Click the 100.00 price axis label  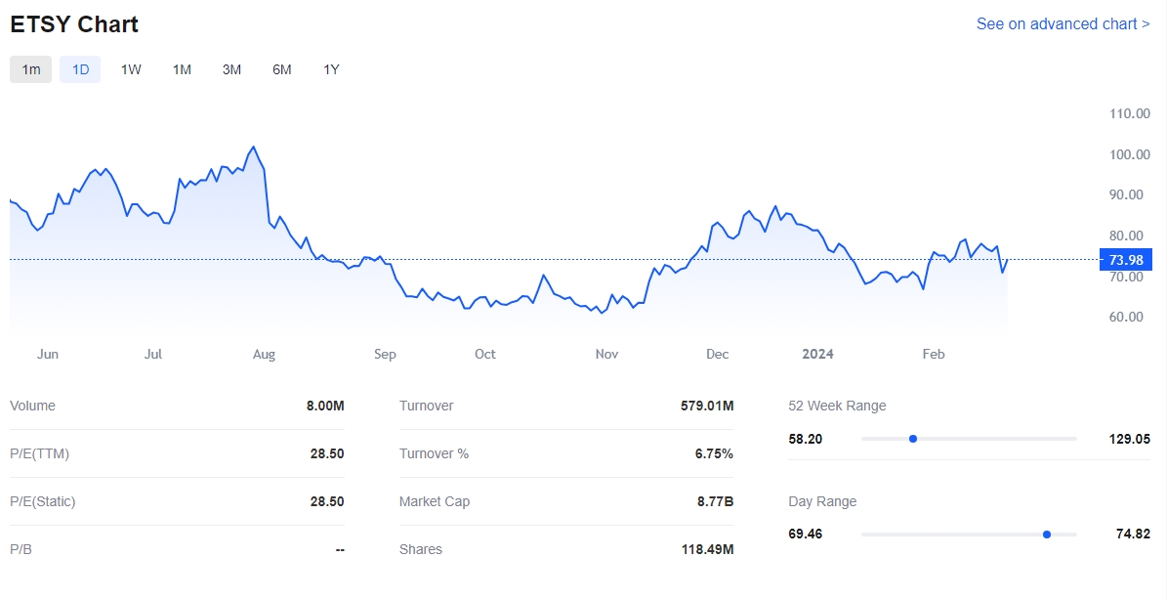tap(1130, 154)
